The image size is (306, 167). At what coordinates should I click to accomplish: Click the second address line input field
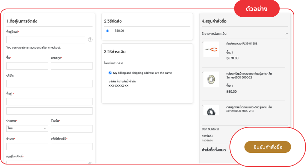tap(49, 111)
